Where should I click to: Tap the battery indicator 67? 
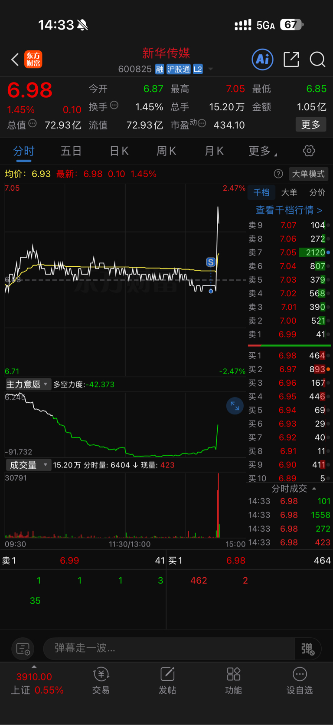click(x=291, y=25)
